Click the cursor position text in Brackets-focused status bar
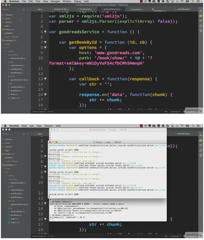The image size is (204, 240). [39, 112]
